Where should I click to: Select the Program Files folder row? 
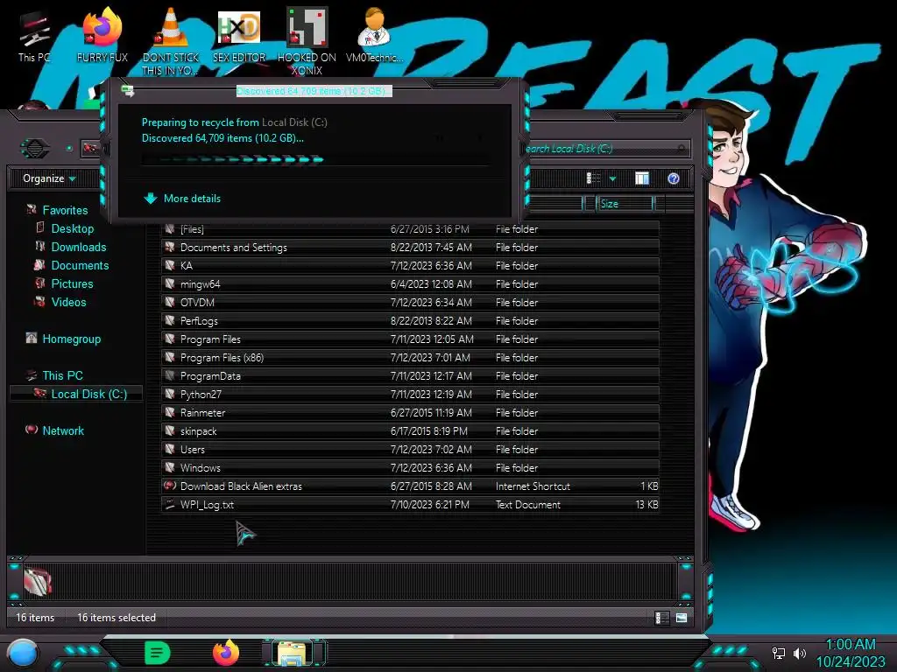point(410,339)
